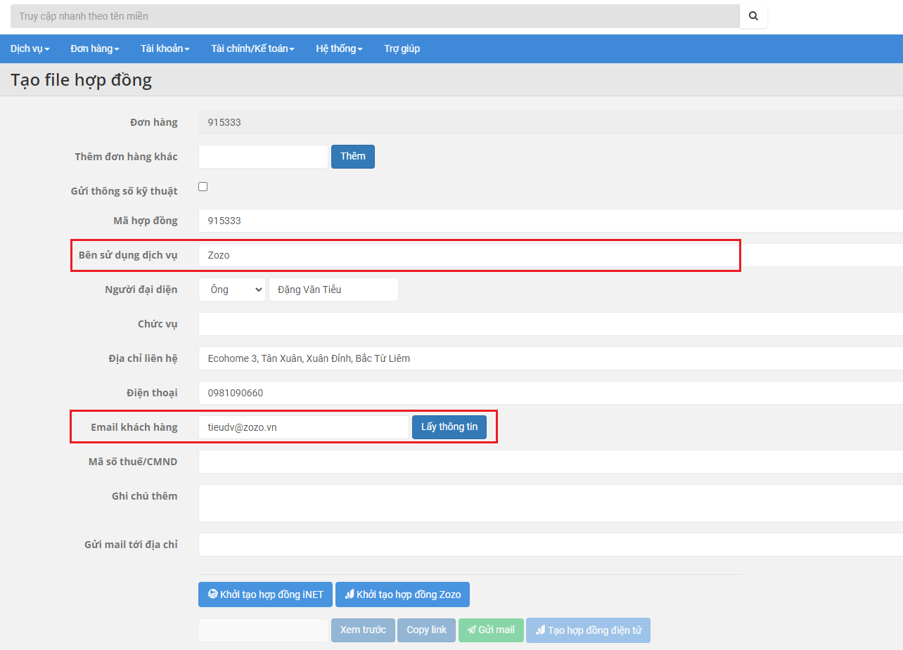Click the Điện thoại field

(x=551, y=393)
